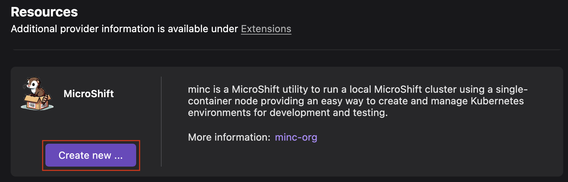Open the Extensions link
The width and height of the screenshot is (568, 182).
point(266,29)
